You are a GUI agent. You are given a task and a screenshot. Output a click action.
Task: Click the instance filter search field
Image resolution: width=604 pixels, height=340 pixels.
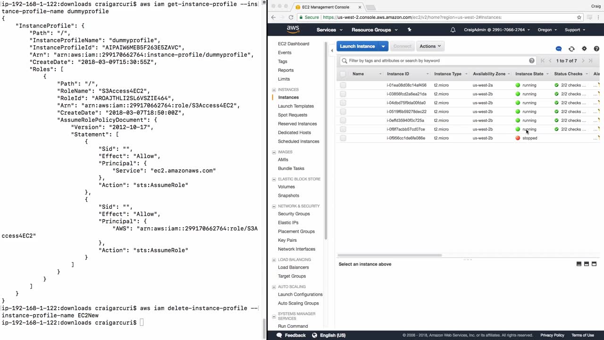437,60
